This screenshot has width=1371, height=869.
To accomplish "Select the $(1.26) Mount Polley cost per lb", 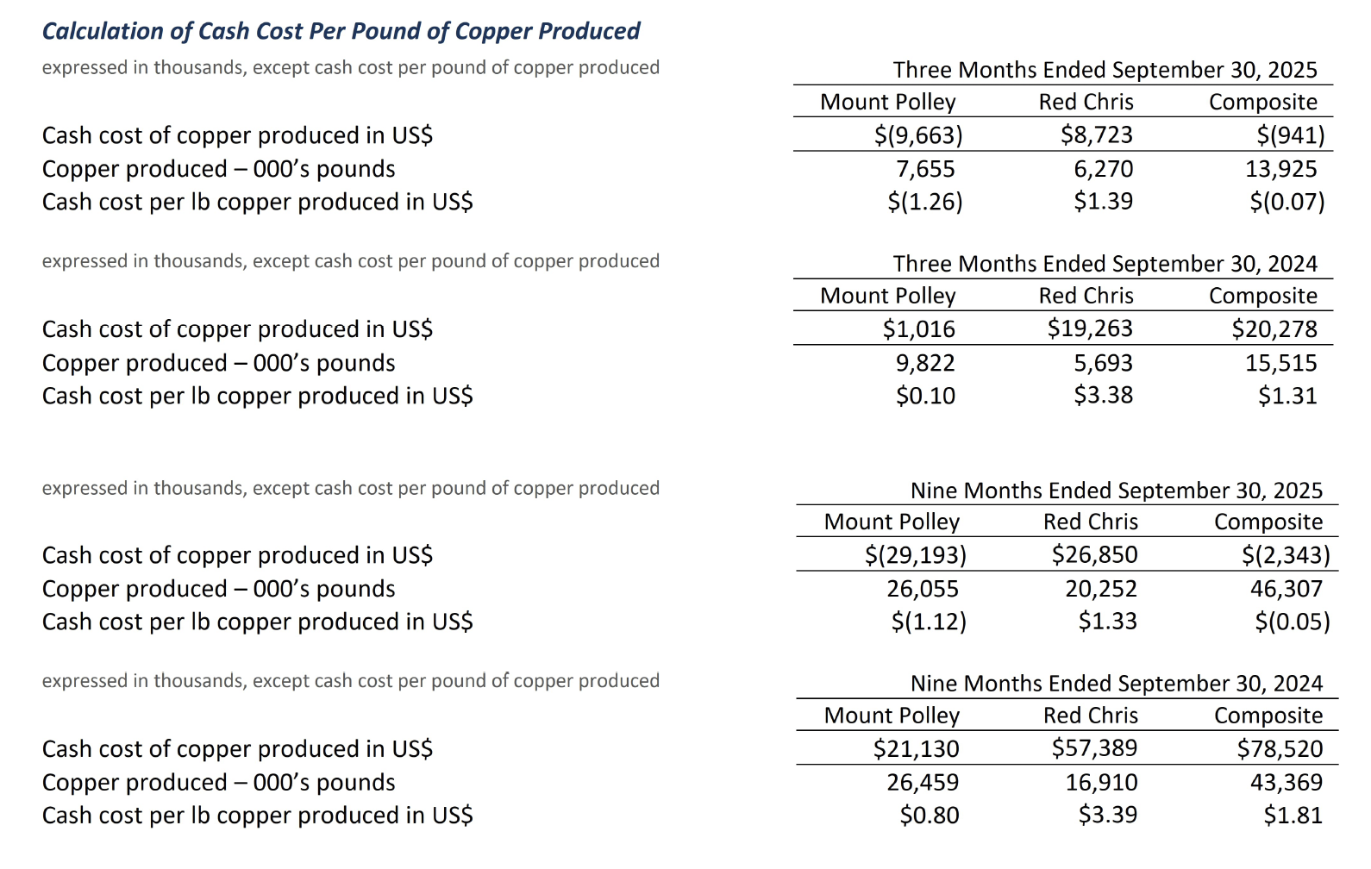I will [x=924, y=202].
